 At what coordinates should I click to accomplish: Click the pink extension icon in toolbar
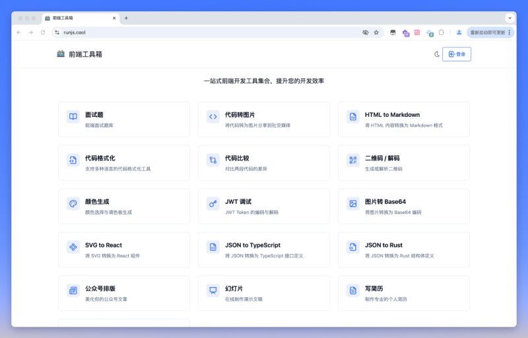tap(417, 32)
